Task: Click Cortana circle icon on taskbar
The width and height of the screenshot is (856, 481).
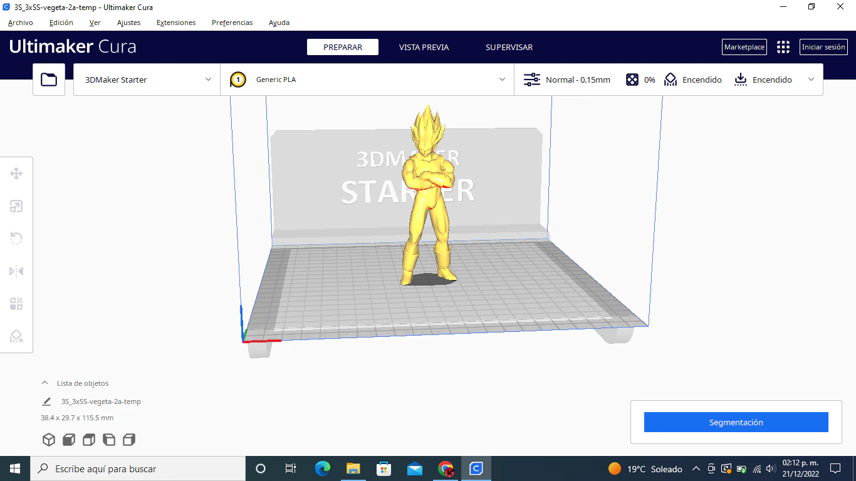Action: coord(261,468)
